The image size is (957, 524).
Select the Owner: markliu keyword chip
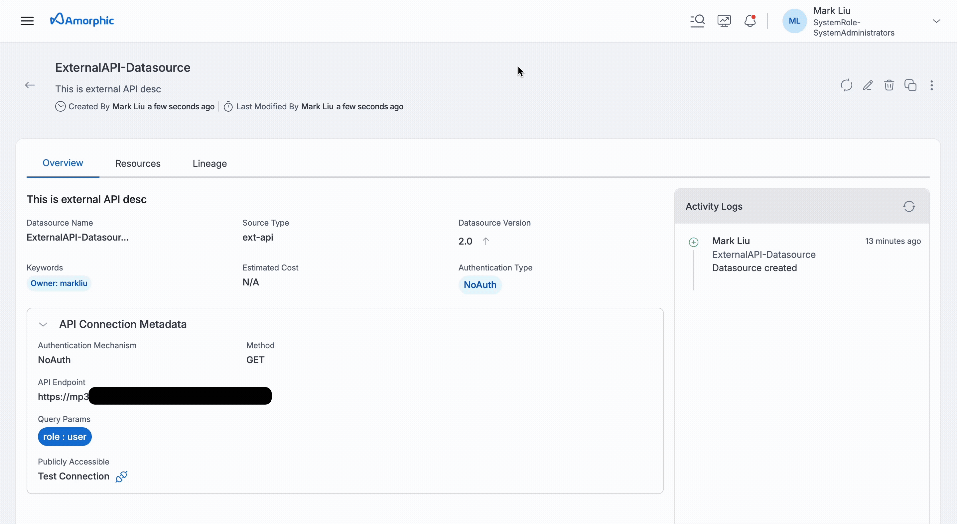tap(59, 283)
